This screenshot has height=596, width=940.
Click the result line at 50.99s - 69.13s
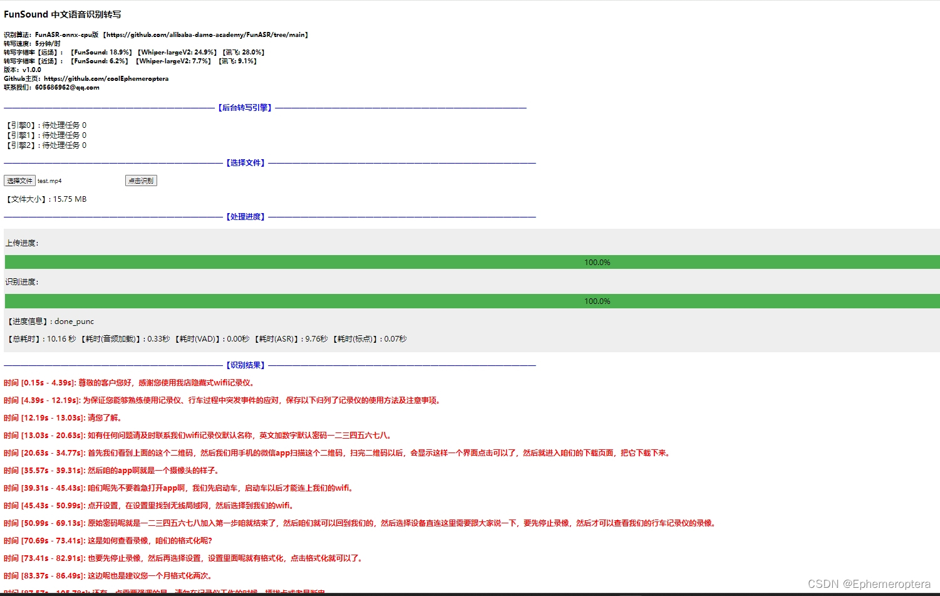click(x=361, y=523)
